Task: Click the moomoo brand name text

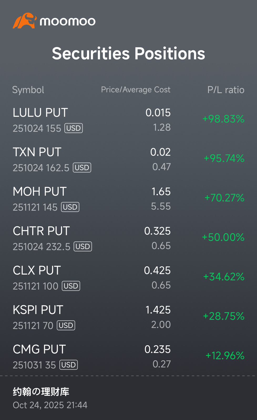Action: coord(68,21)
